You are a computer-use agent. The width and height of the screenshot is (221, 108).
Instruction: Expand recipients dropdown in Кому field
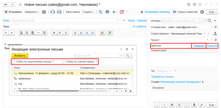(x=118, y=20)
